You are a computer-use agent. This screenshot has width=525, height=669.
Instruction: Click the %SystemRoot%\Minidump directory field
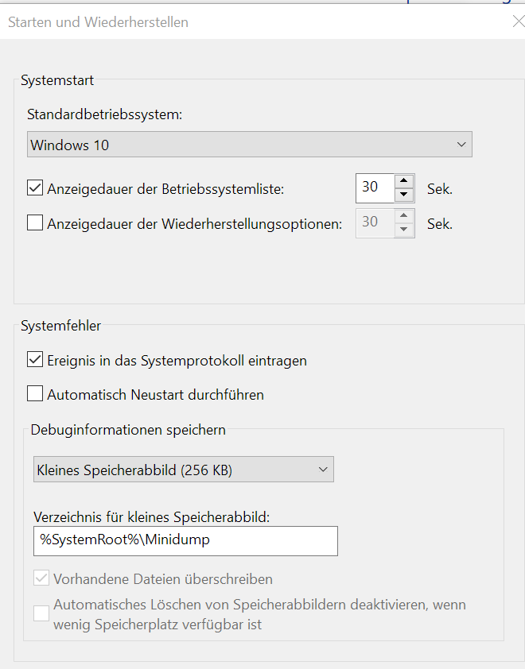coord(185,540)
